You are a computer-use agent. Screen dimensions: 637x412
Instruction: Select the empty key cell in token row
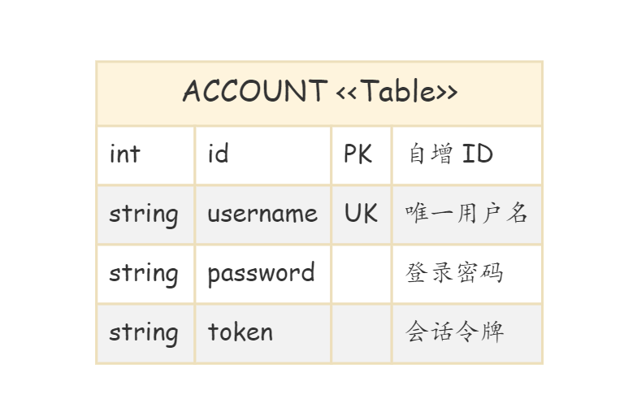click(361, 333)
